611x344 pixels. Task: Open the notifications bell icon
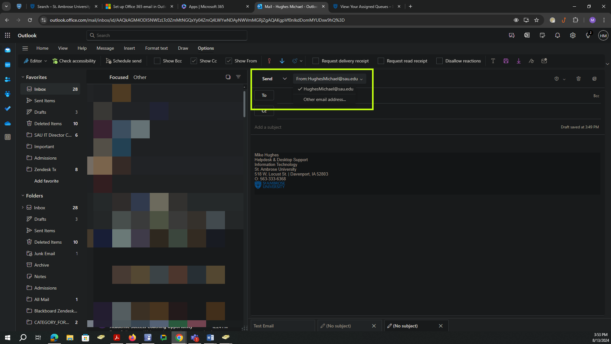point(558,35)
